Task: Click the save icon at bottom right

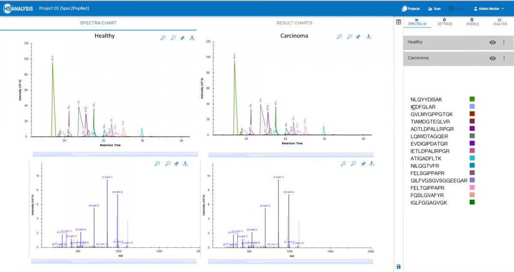Action: pos(398,267)
